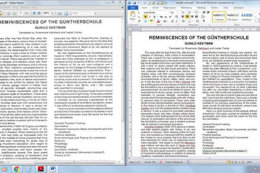
Task: Click Words: 768 count in status bar
Action: [x=150, y=162]
